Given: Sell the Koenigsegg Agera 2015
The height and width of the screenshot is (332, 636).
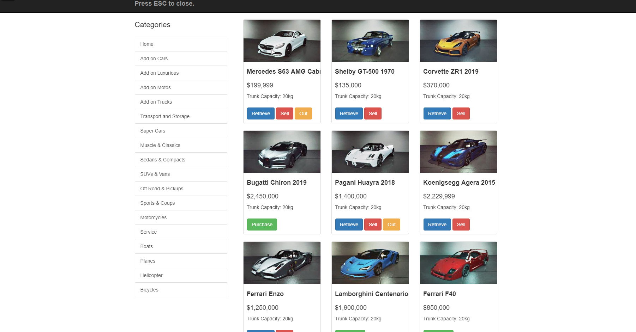Looking at the screenshot, I should click(x=461, y=225).
